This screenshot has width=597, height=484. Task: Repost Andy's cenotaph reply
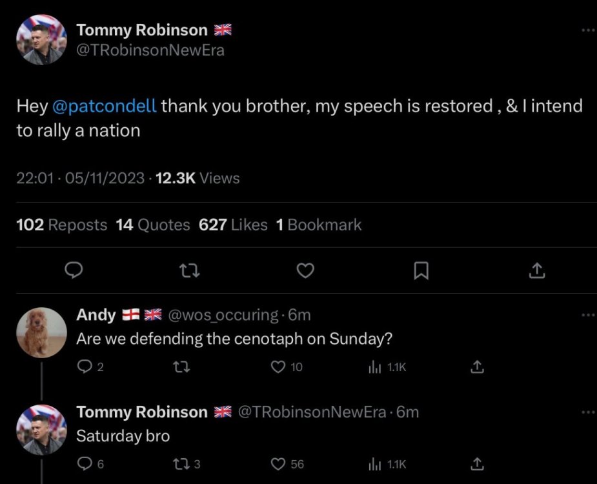181,367
